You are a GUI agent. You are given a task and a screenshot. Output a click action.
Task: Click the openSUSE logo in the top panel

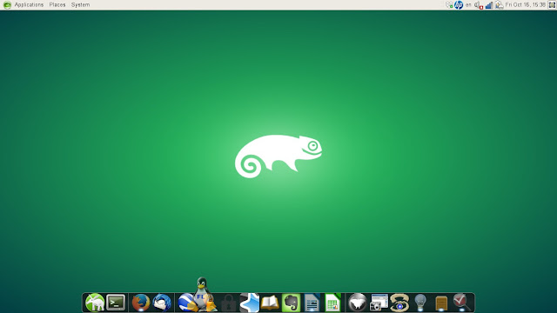[7, 5]
